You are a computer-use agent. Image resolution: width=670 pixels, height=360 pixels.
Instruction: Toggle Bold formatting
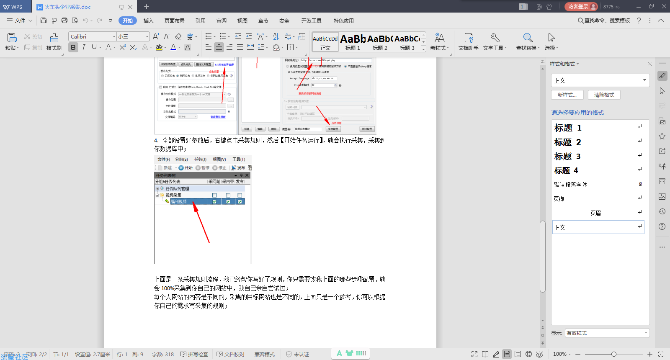point(73,47)
